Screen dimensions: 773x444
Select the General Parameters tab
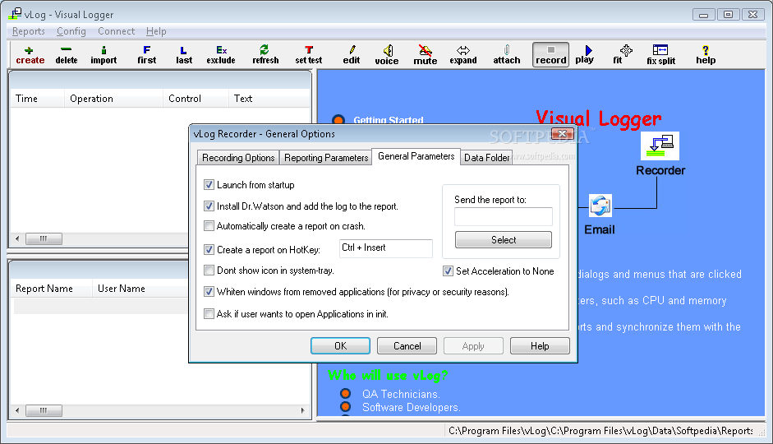point(416,156)
